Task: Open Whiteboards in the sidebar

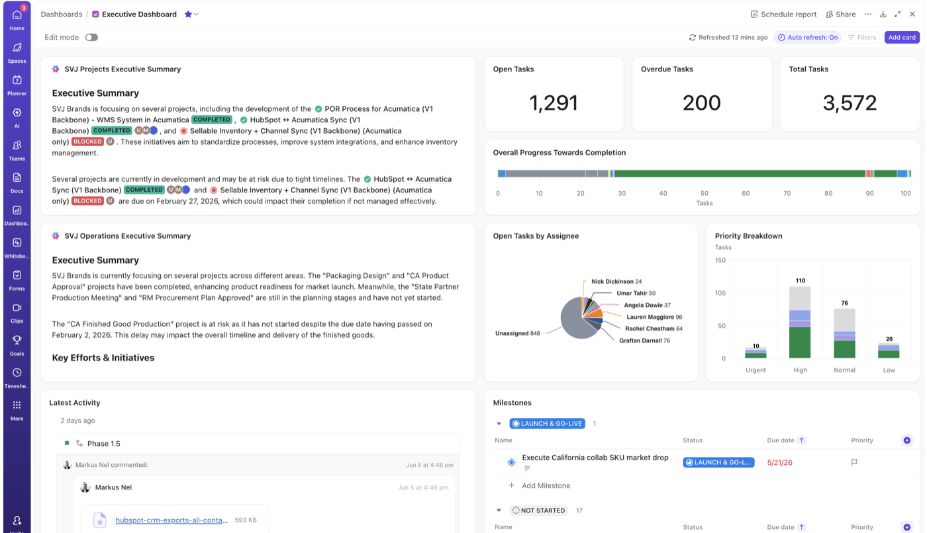Action: click(x=17, y=247)
